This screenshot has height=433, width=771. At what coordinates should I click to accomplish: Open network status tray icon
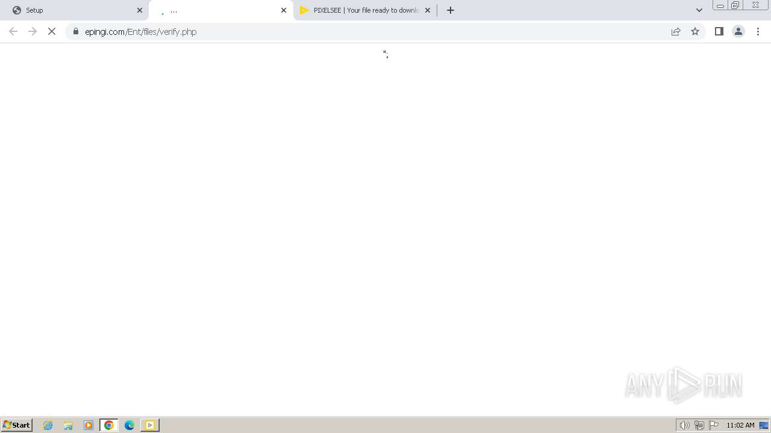(x=699, y=425)
